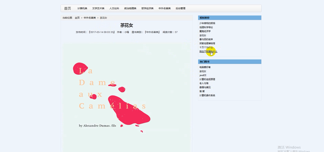Open 中外名著类 in the top navigation bar
Image resolution: width=324 pixels, height=152 pixels.
pos(165,9)
